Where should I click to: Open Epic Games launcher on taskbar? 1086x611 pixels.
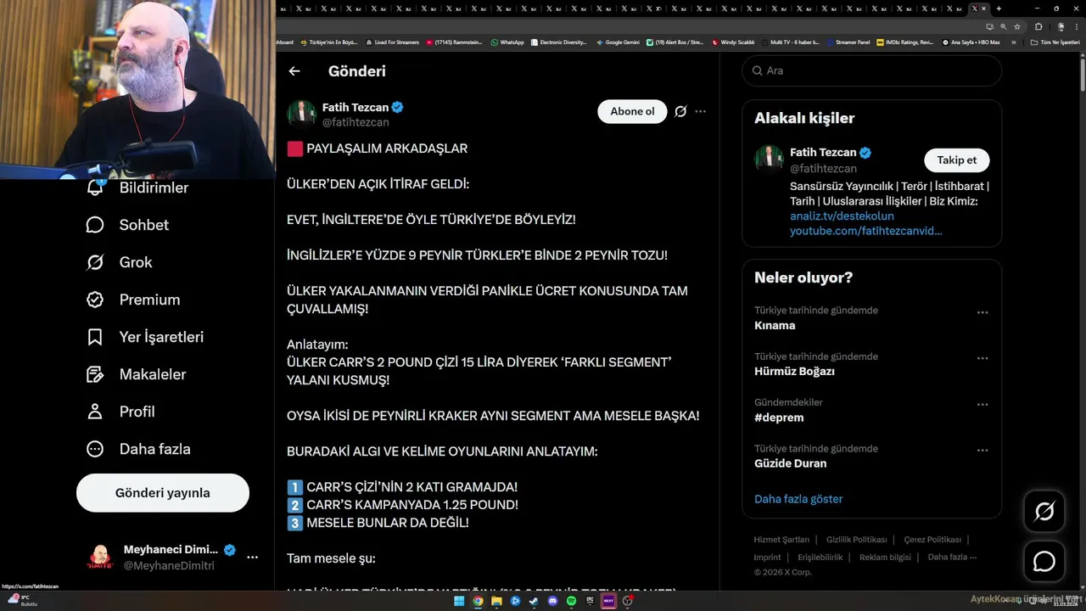tap(590, 601)
